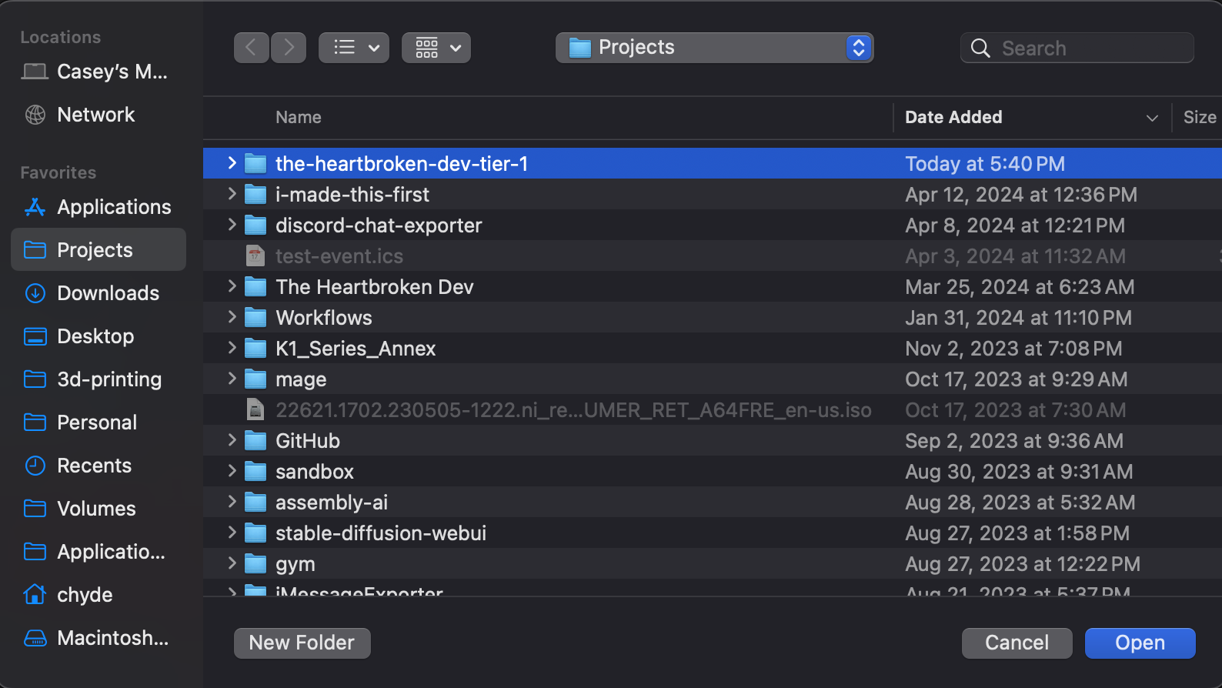This screenshot has width=1222, height=688.
Task: Open Network in the sidebar
Action: [98, 115]
